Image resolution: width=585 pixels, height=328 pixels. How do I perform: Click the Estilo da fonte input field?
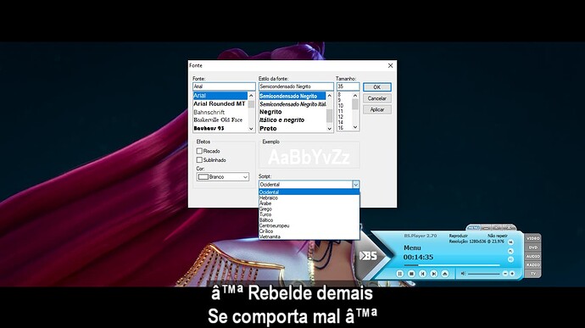tap(296, 86)
